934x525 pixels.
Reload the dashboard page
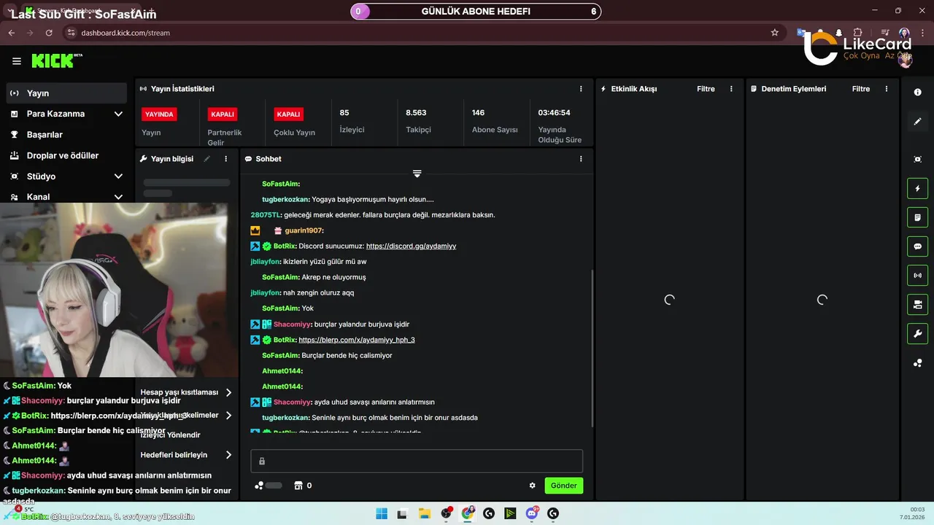click(x=49, y=33)
